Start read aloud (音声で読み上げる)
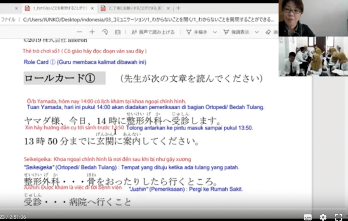The height and width of the screenshot is (221, 348). click(153, 32)
